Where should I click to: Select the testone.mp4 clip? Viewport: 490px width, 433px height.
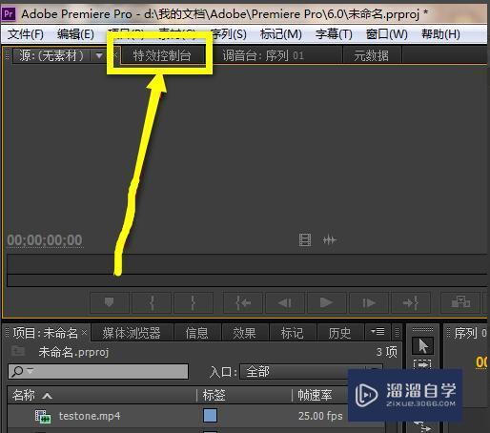(90, 416)
